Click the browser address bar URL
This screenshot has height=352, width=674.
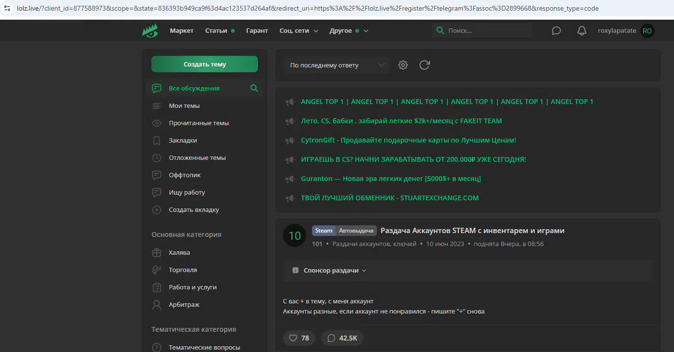point(308,8)
